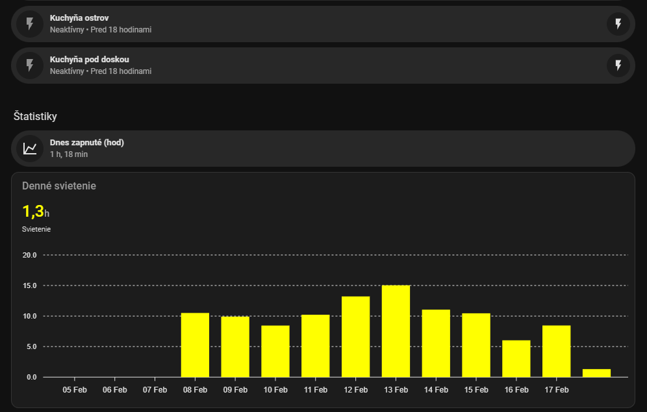Click the chart icon for Dnes zapnuté
Viewport: 647px width, 412px height.
pyautogui.click(x=29, y=149)
